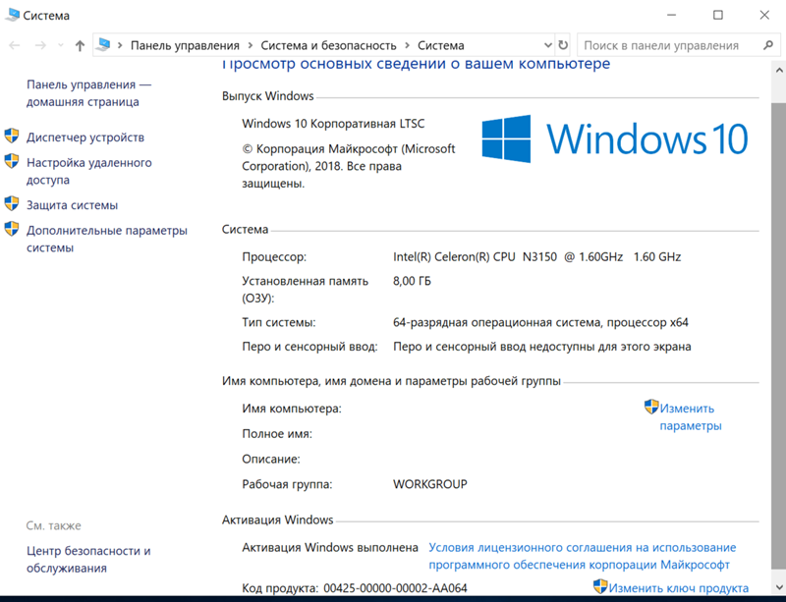This screenshot has height=602, width=786.
Task: Click the search magnifier icon
Action: (768, 45)
